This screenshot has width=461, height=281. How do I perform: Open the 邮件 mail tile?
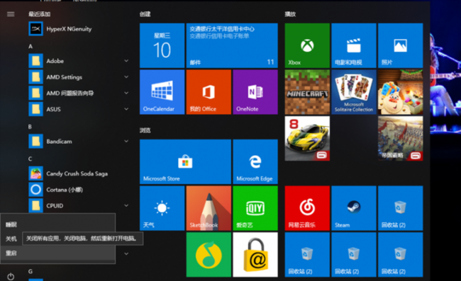click(x=232, y=45)
